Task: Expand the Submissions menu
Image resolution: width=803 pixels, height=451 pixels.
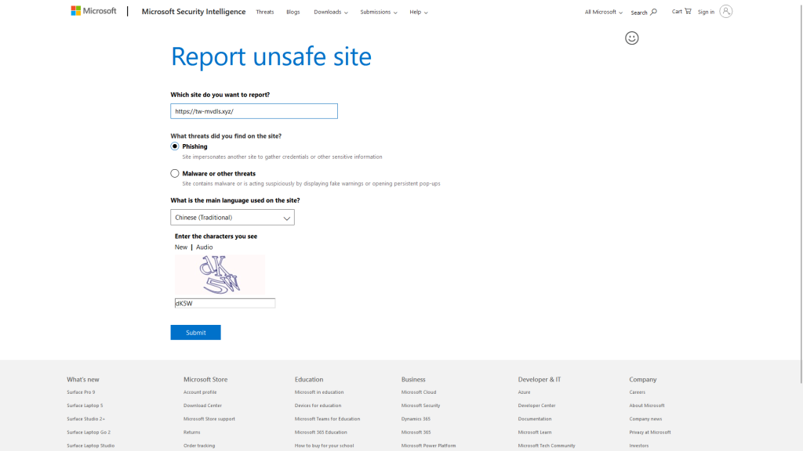Action: point(378,12)
